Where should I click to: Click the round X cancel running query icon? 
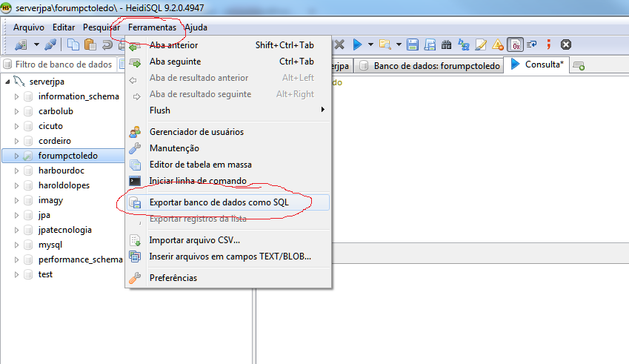tap(565, 44)
